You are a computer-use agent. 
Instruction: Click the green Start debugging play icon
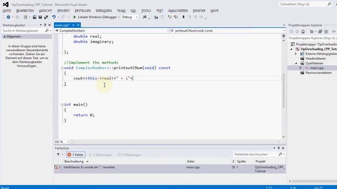(x=75, y=17)
